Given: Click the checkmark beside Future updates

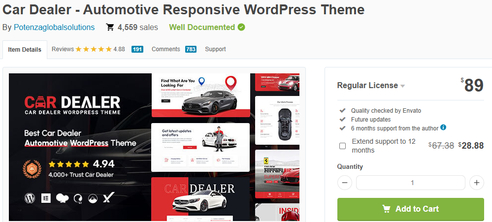Looking at the screenshot, I should click(343, 120).
